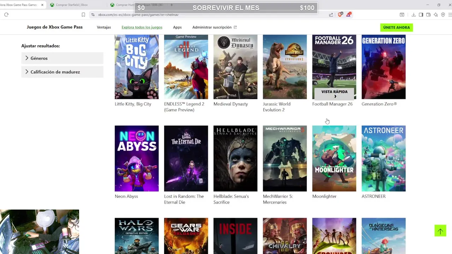
Task: Click 'Hellblade: Senua's Sacrifice' title text
Action: 231,199
